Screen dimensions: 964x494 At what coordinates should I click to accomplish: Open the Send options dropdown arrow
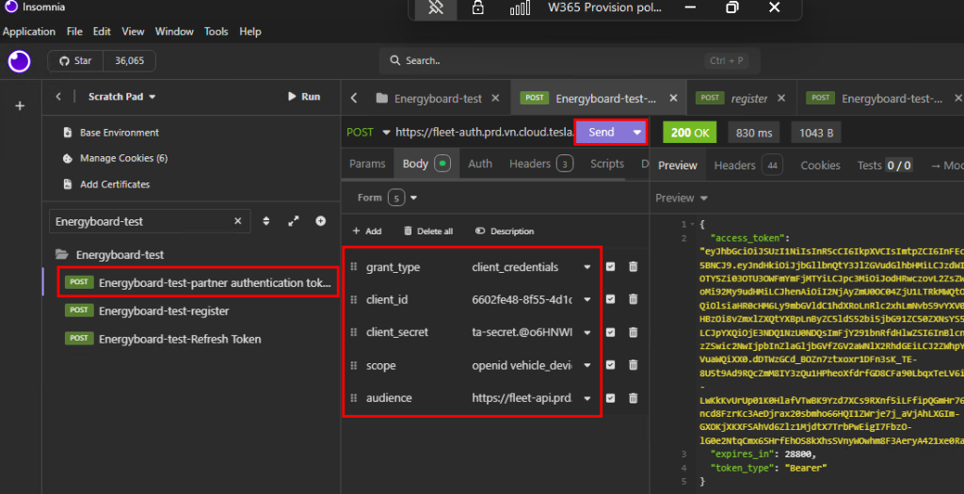[637, 132]
